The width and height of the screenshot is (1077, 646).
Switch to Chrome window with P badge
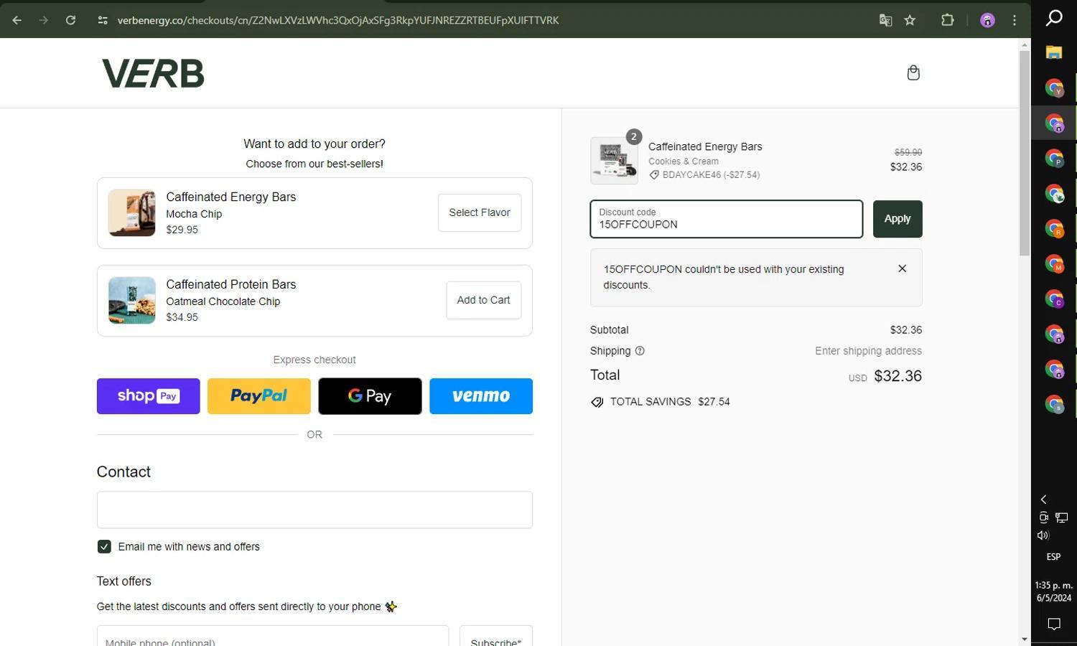tap(1054, 158)
